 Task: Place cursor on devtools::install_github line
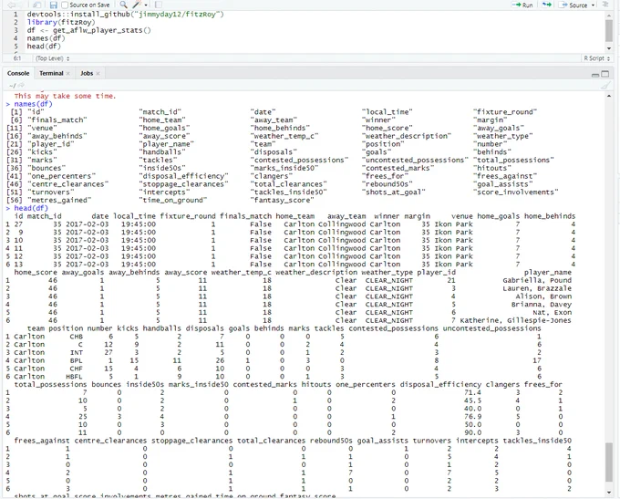125,15
